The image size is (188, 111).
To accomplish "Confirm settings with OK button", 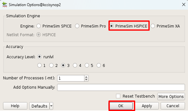I will click(x=121, y=106).
